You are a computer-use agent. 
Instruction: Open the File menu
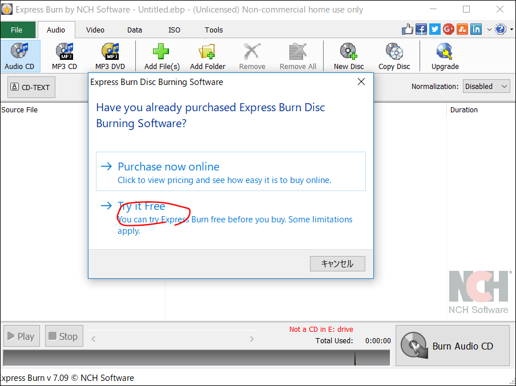tap(17, 30)
